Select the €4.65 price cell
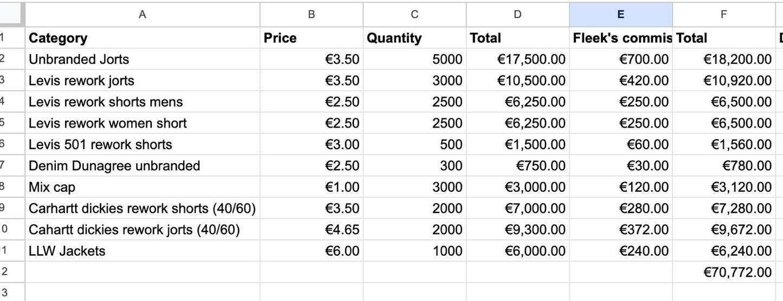Viewport: 783px width, 301px height. (312, 230)
